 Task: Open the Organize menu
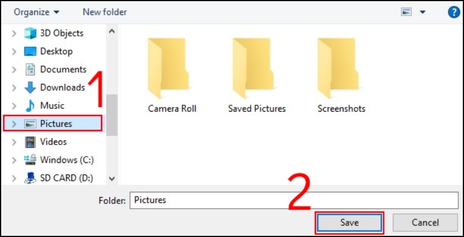[37, 12]
